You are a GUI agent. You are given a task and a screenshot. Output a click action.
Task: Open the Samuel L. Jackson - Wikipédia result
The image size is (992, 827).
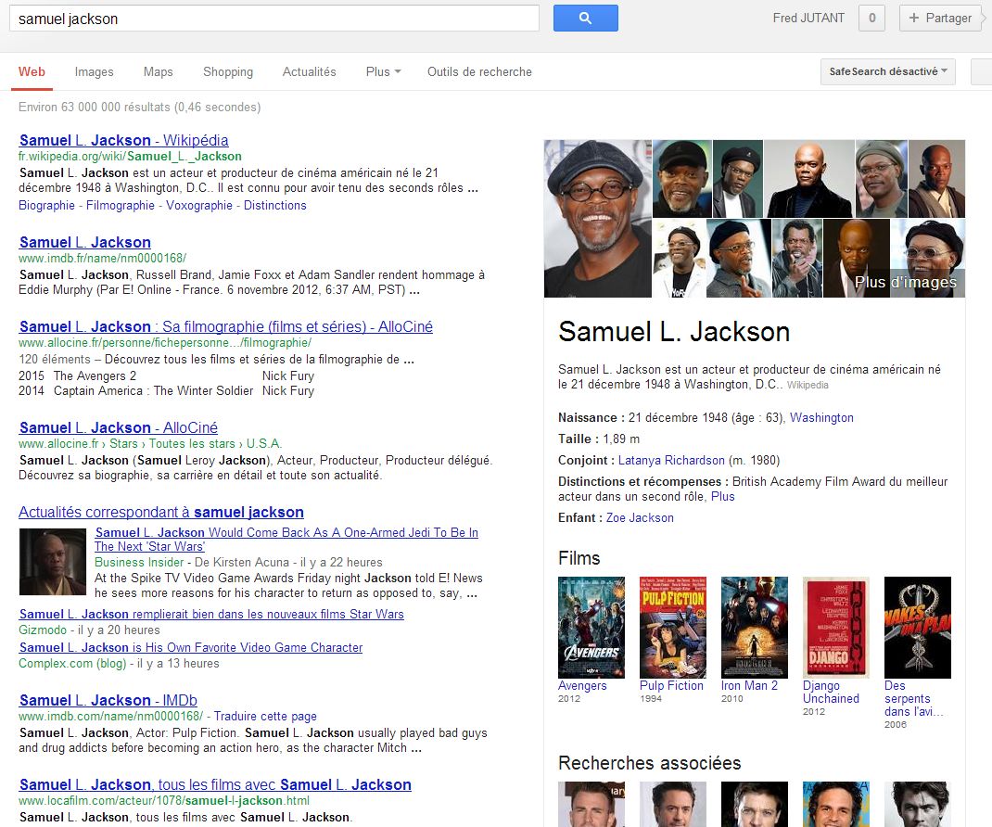click(124, 141)
